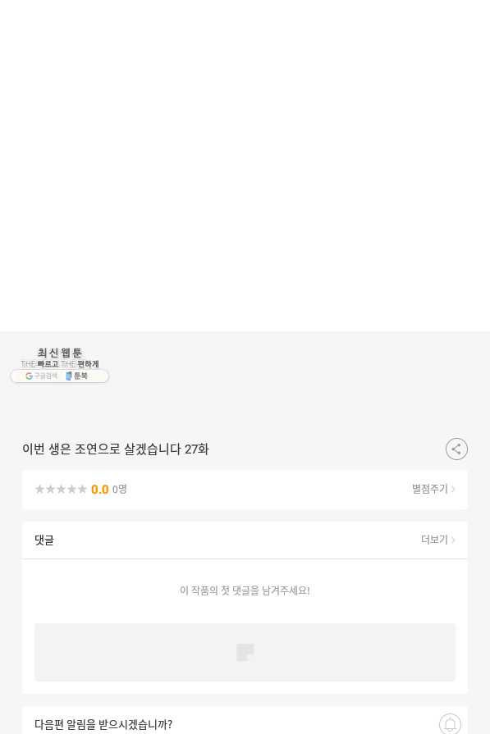Expand rating via 별점주기 chevron arrow
The width and height of the screenshot is (490, 734).
[x=453, y=489]
